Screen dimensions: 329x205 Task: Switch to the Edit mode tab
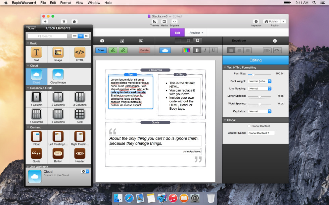(x=177, y=33)
